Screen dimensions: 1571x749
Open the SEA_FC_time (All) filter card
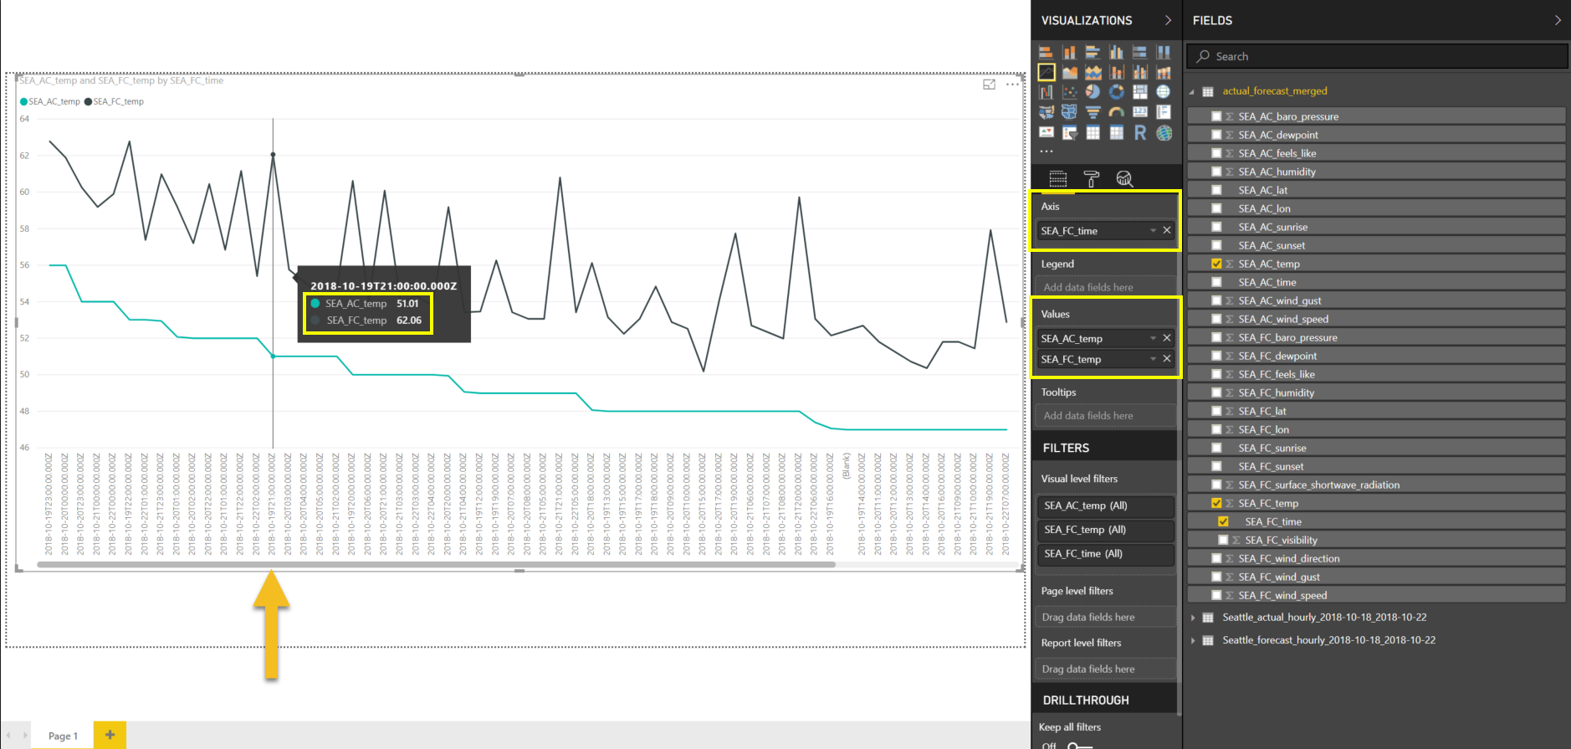(x=1106, y=554)
